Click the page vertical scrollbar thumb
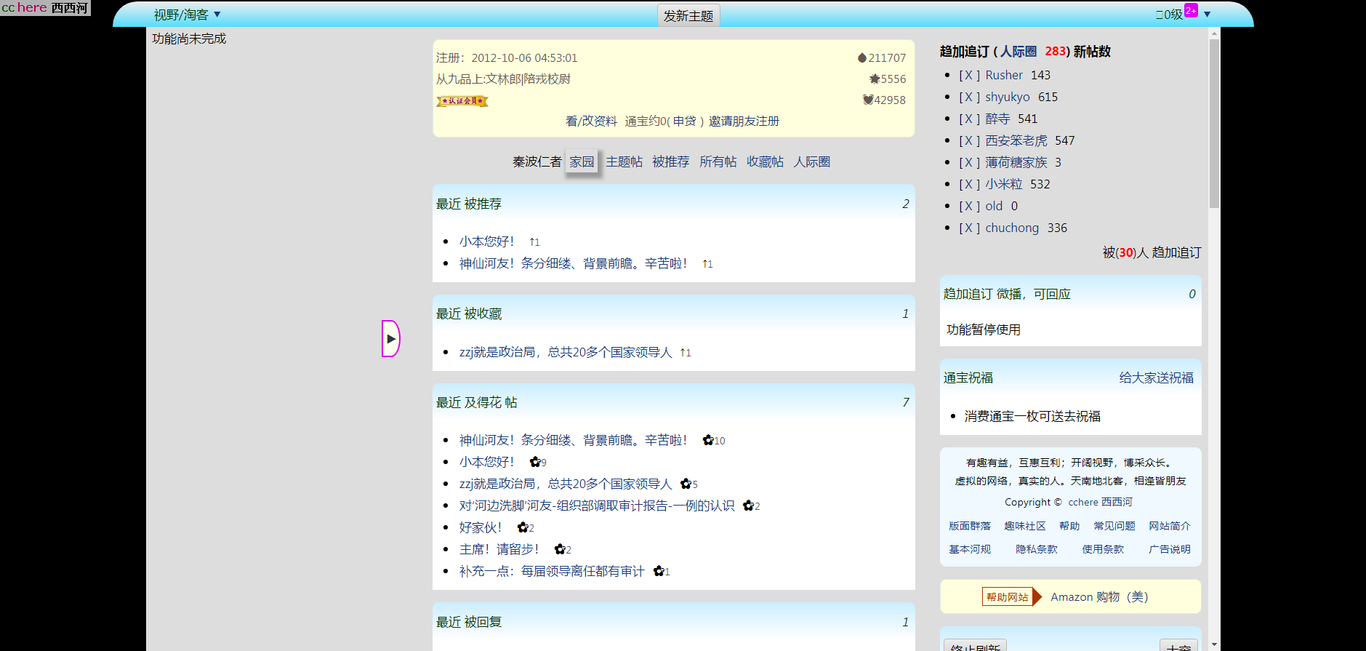The width and height of the screenshot is (1366, 651). coord(1214,124)
